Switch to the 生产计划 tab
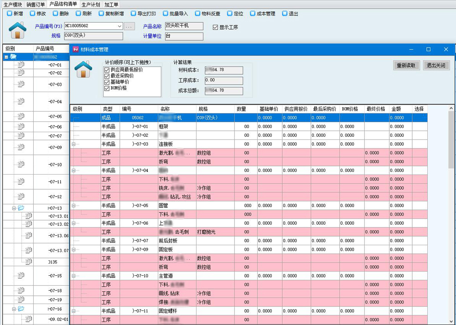 (x=91, y=4)
